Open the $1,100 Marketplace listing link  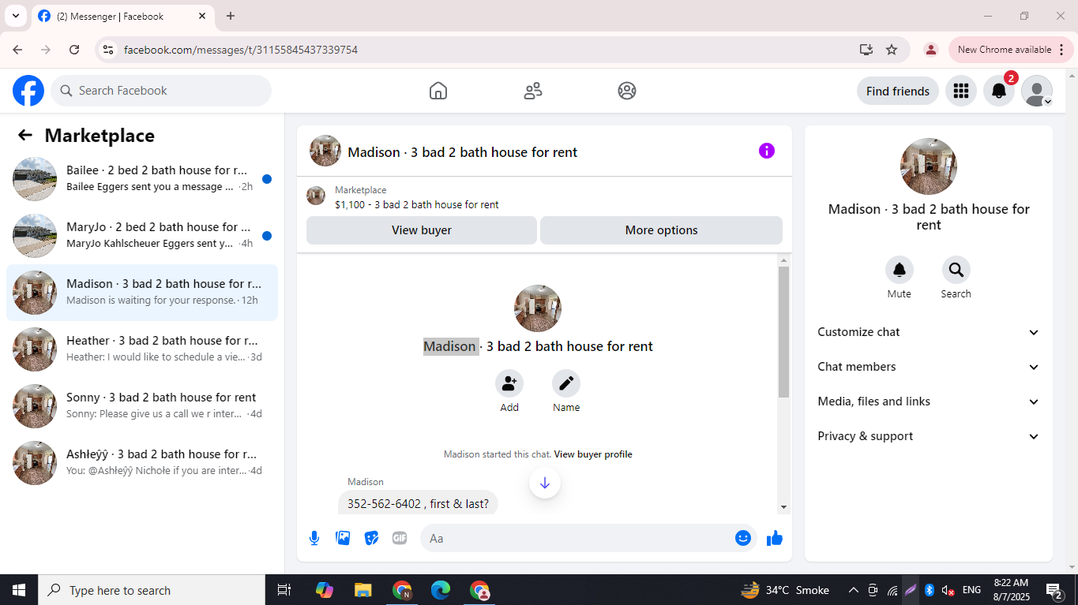click(x=416, y=204)
